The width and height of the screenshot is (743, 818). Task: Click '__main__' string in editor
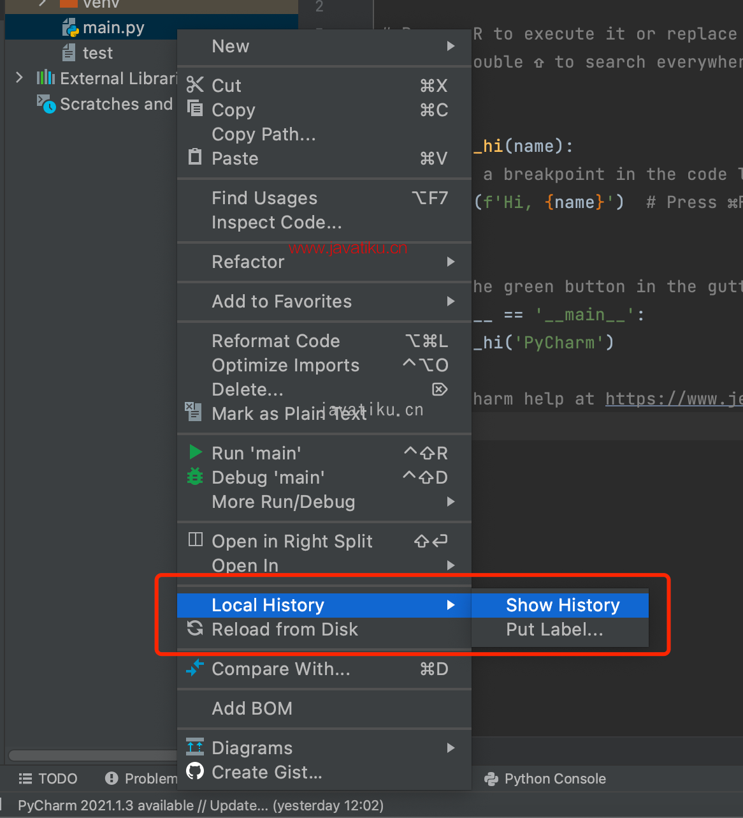585,315
